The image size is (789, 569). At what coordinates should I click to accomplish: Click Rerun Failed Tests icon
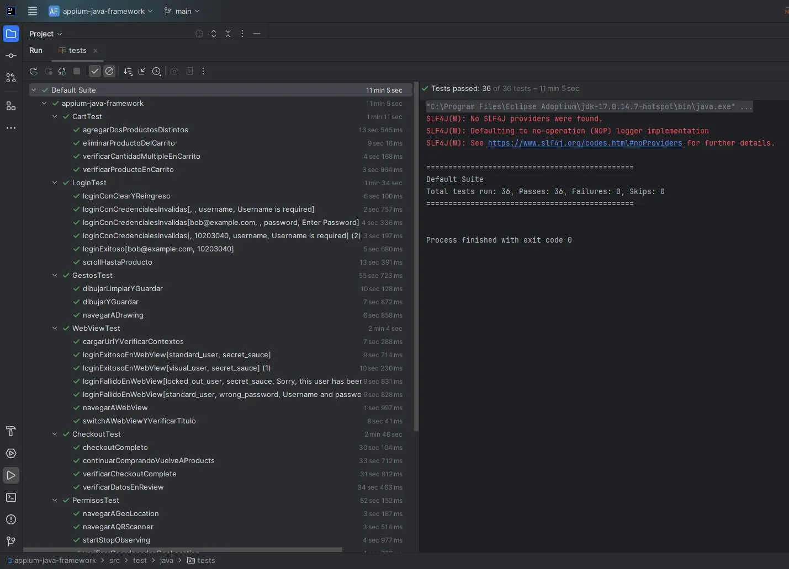(x=48, y=71)
